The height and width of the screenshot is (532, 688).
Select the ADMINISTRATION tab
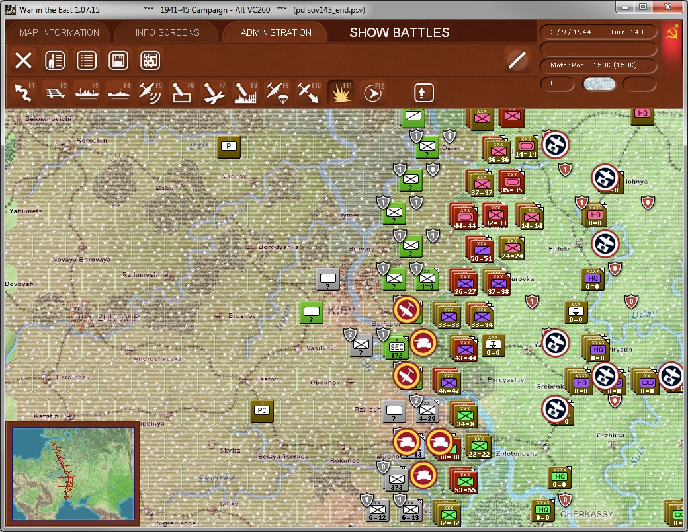(276, 32)
